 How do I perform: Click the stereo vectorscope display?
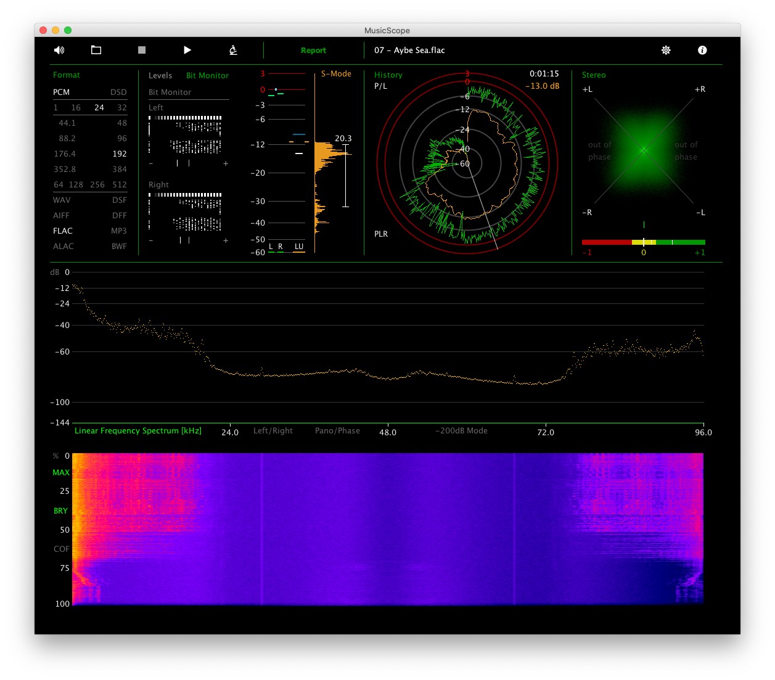(644, 150)
